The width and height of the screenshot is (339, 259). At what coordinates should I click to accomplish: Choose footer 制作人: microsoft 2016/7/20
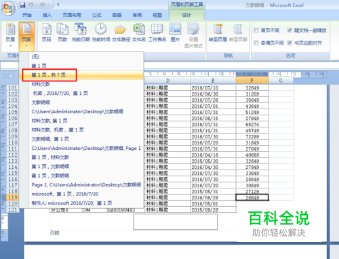tap(81, 203)
